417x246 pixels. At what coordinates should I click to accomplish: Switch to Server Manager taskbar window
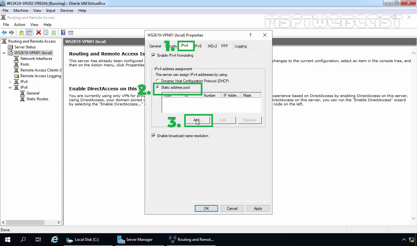[140, 240]
